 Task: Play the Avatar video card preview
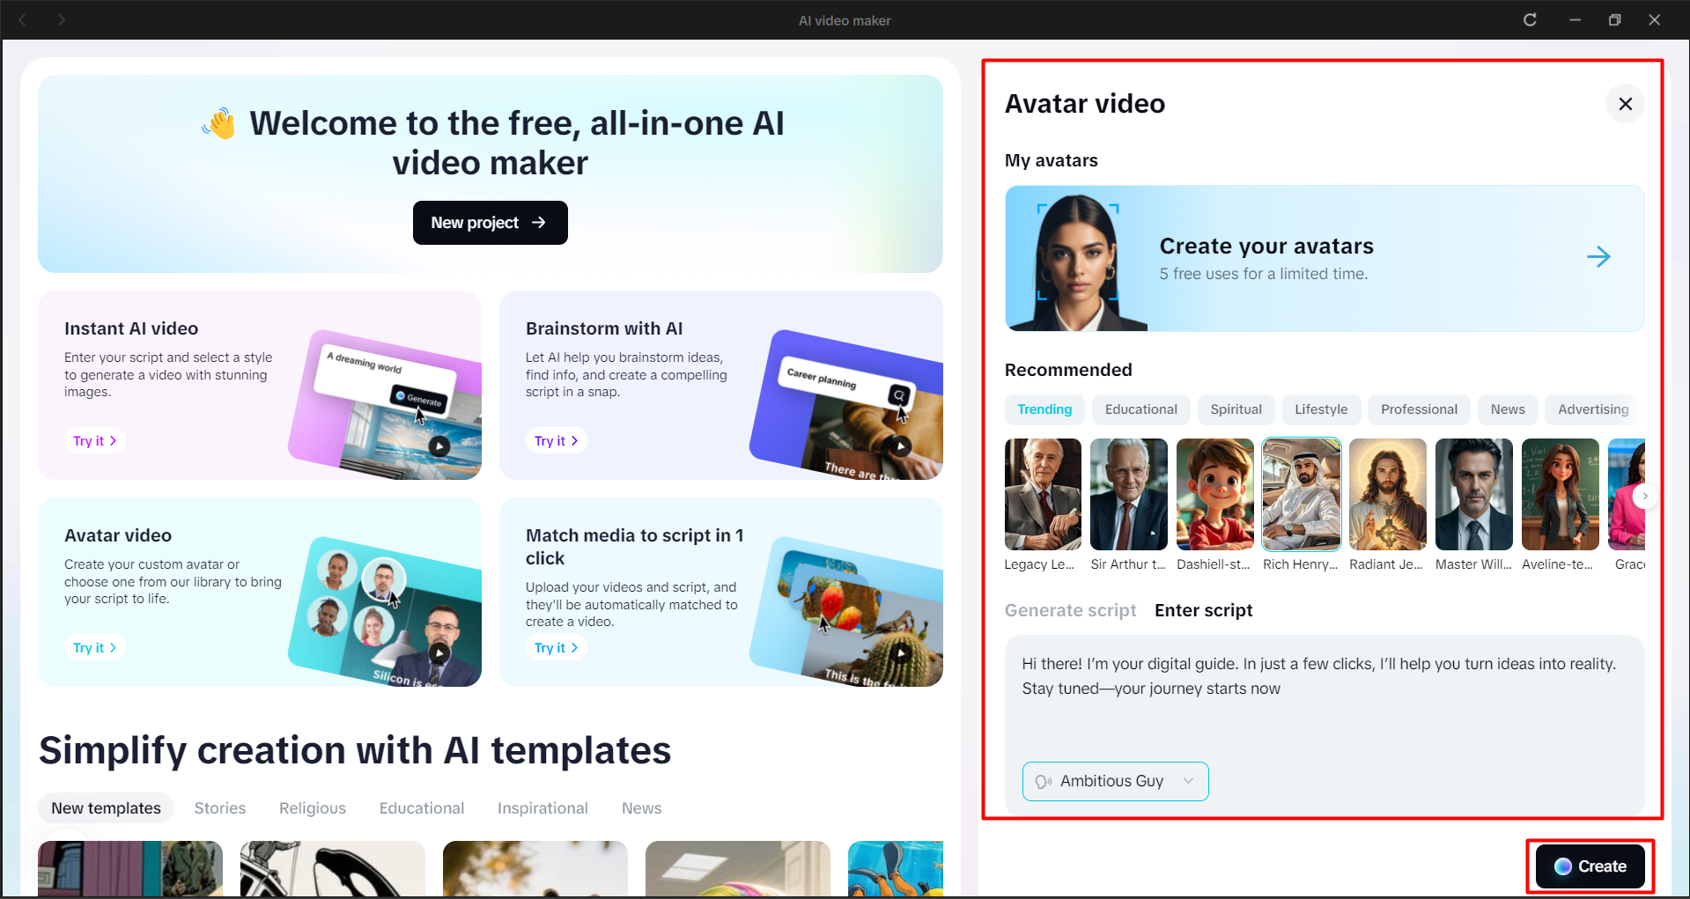click(x=439, y=652)
